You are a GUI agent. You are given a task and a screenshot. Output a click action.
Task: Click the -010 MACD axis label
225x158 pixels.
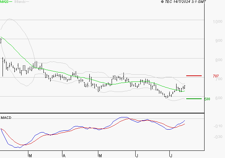point(218,126)
